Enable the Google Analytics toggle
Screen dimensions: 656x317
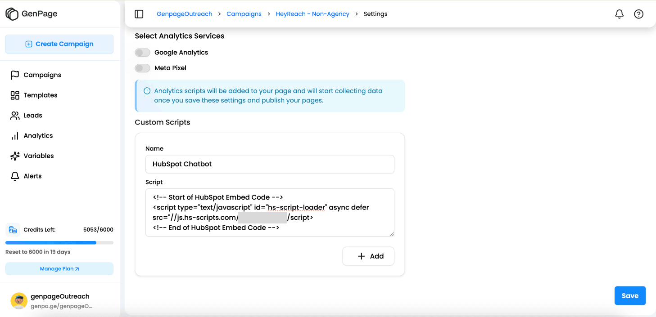click(142, 53)
